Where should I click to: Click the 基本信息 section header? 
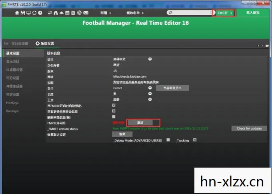coord(54,53)
